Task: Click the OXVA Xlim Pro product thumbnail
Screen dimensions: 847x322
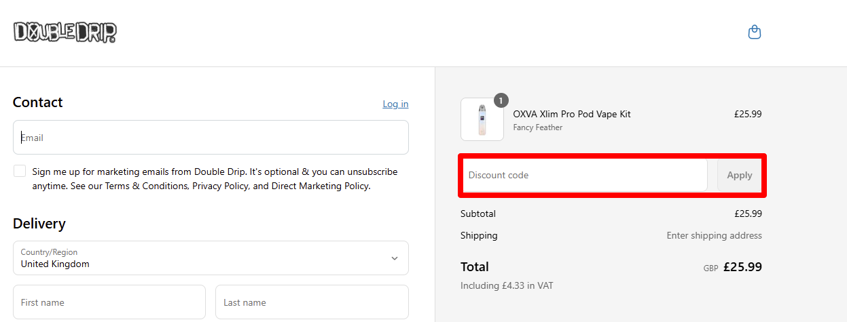Action: 482,119
